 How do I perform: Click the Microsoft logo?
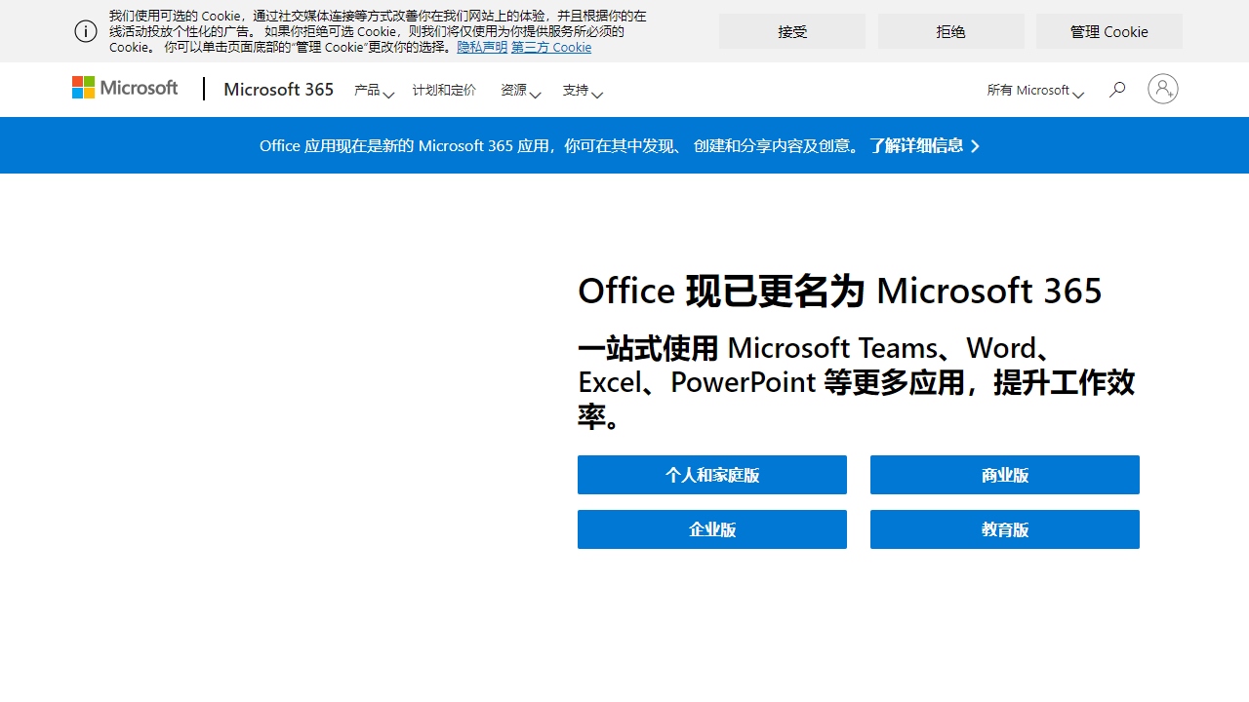[x=125, y=89]
